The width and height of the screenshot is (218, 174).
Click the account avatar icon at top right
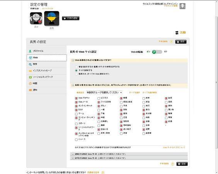click(x=182, y=6)
